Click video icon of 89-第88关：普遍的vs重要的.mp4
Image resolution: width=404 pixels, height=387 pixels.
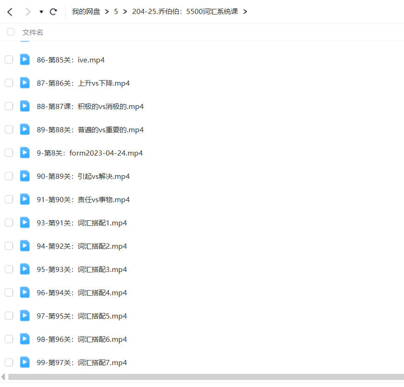point(25,129)
